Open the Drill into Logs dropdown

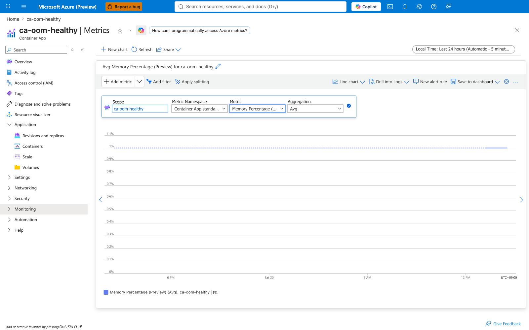pyautogui.click(x=389, y=82)
